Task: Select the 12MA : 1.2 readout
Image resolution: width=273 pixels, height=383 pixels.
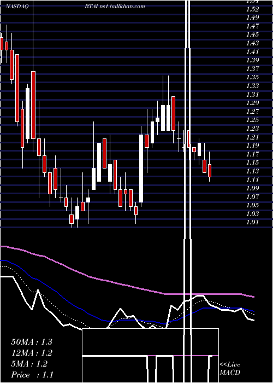Action: (32, 353)
